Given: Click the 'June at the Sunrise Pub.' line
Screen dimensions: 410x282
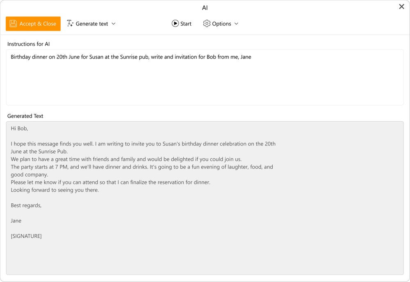Looking at the screenshot, I should tap(39, 152).
